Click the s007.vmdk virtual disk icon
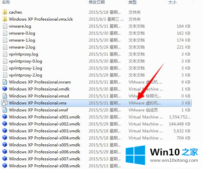 pos(5,159)
